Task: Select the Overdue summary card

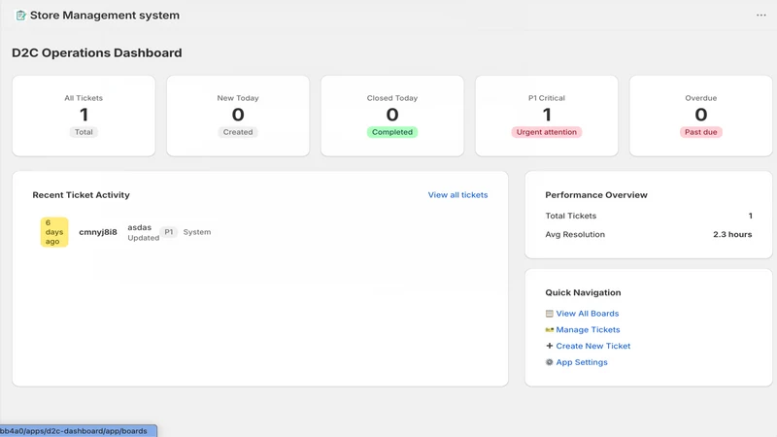Action: click(x=700, y=116)
